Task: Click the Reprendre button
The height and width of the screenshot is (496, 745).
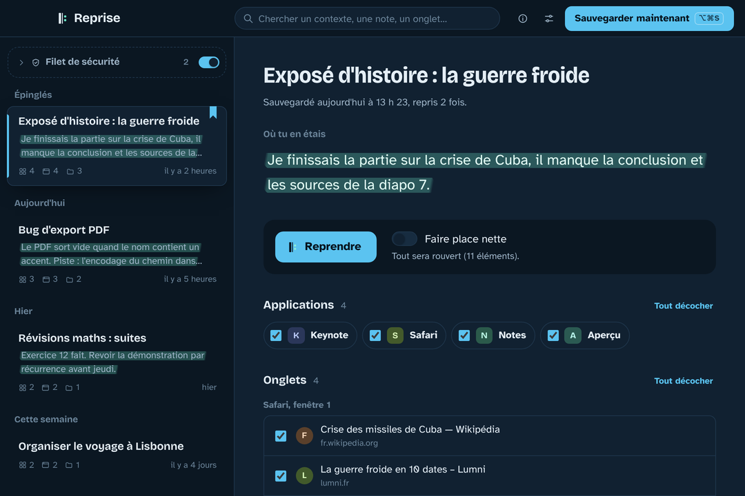Action: (326, 247)
